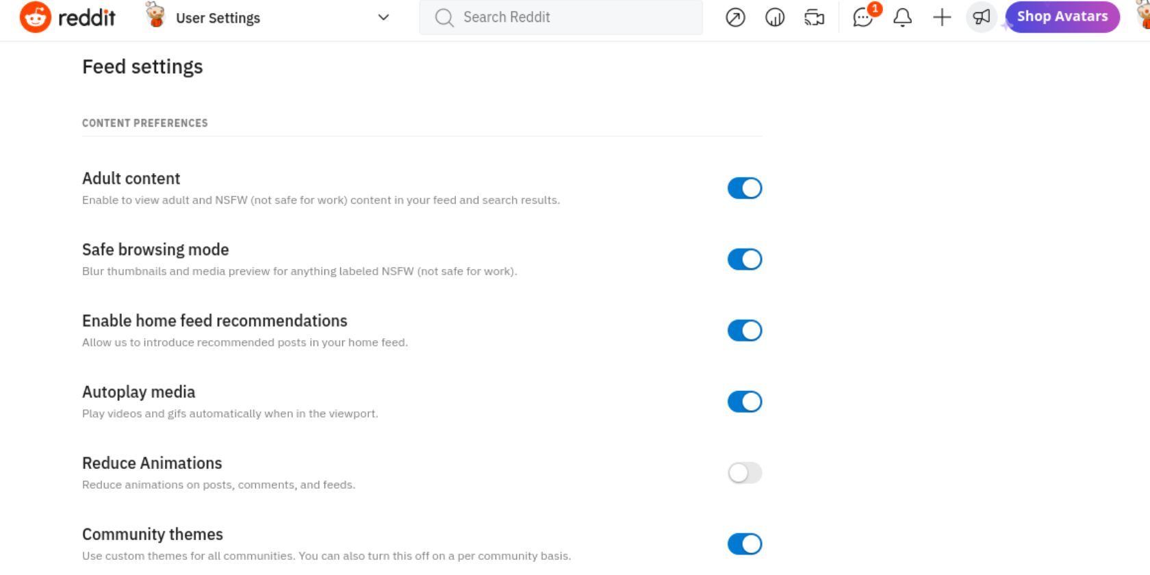Open the r/All chart icon
Viewport: 1150px width, 575px height.
(x=775, y=17)
